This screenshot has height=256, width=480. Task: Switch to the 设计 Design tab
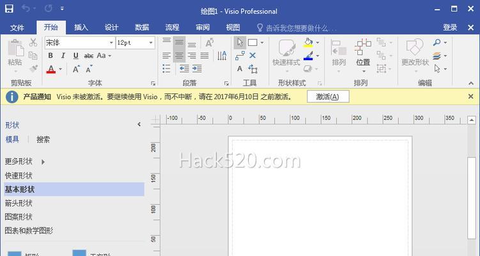coord(111,28)
